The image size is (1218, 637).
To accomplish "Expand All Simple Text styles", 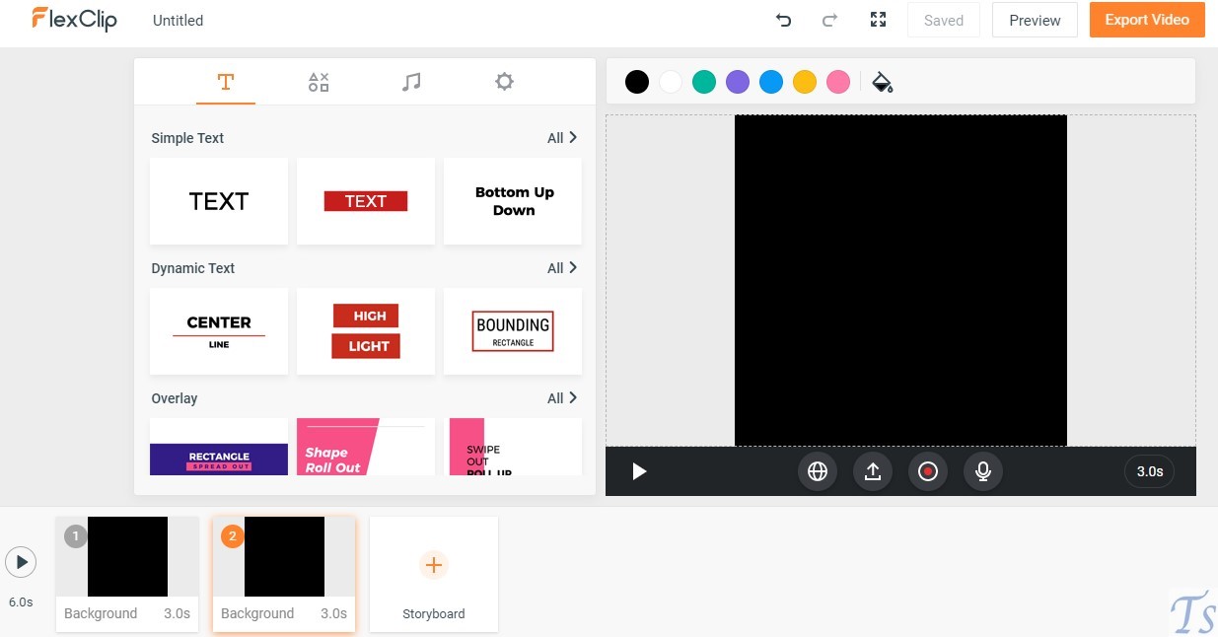I will (x=562, y=138).
